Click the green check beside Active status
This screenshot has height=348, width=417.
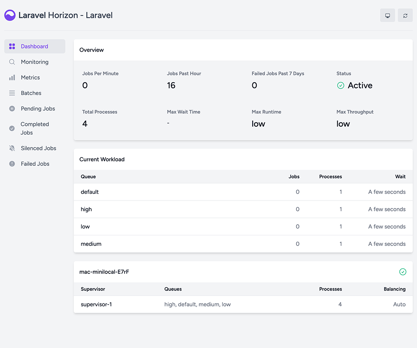[x=341, y=85]
